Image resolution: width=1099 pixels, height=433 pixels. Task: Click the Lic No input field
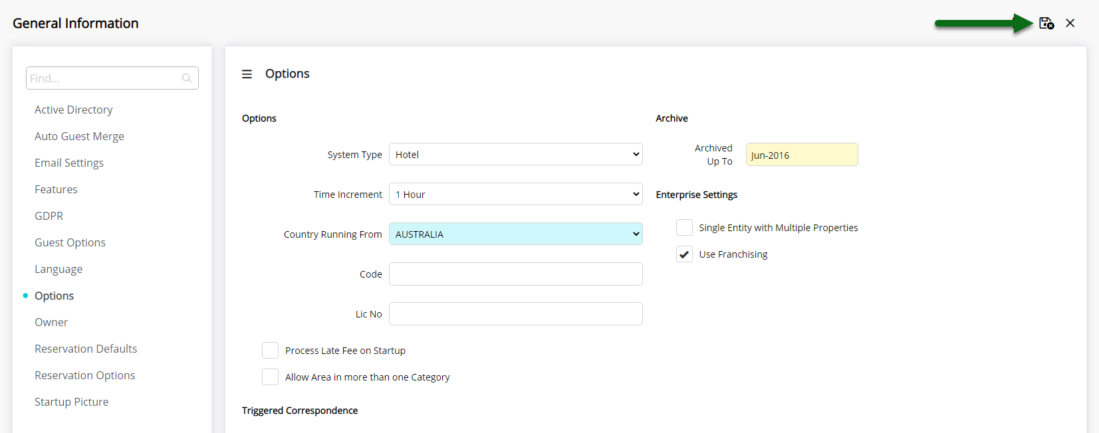pos(516,313)
